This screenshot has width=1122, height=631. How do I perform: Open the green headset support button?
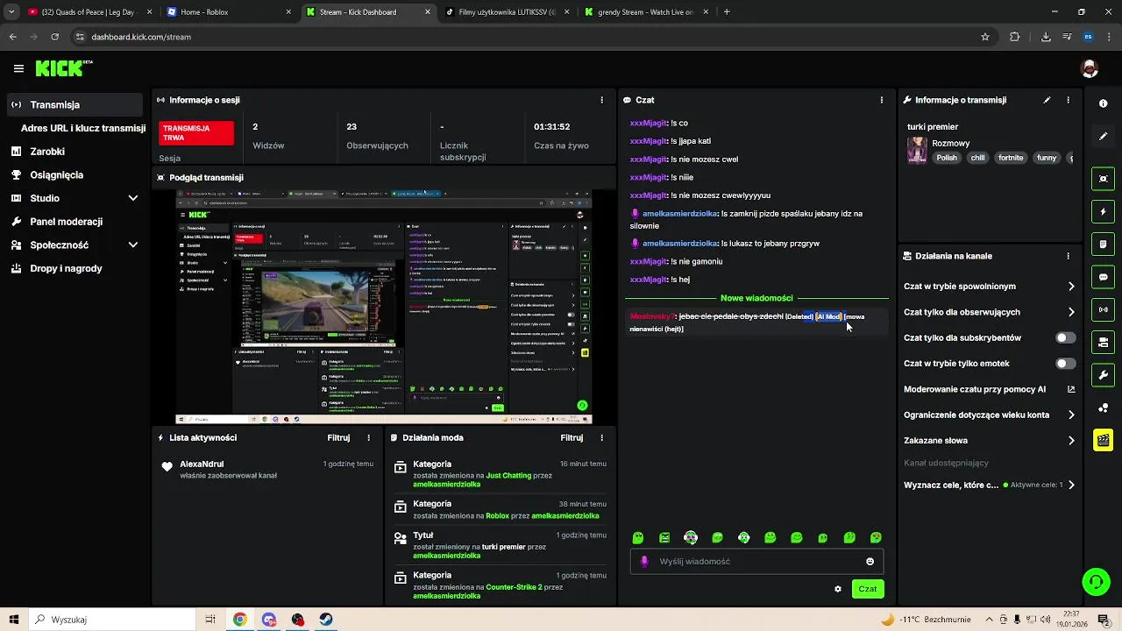click(1095, 581)
